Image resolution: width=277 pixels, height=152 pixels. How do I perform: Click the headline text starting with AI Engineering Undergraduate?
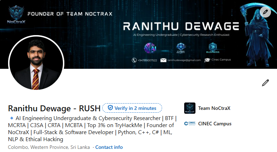pyautogui.click(x=92, y=129)
